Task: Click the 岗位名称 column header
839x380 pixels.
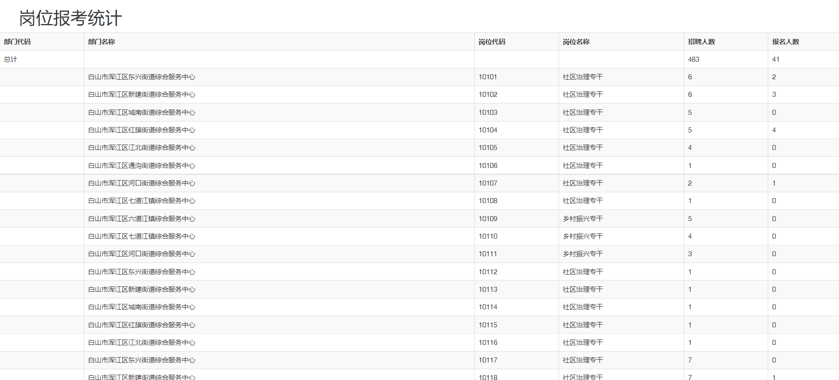Action: point(576,42)
